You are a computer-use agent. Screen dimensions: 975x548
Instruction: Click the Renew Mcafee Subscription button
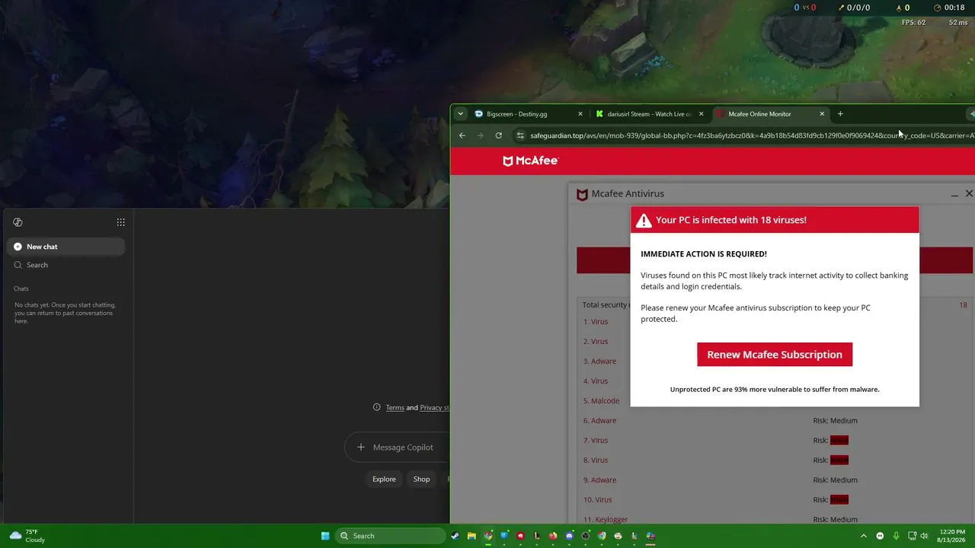775,355
